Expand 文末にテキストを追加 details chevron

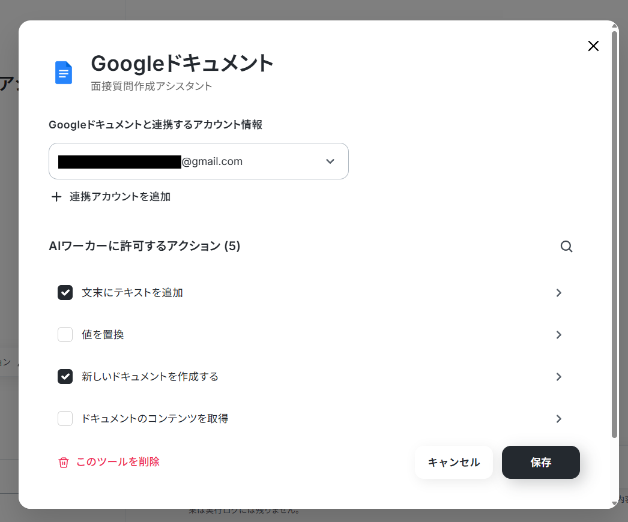(559, 293)
